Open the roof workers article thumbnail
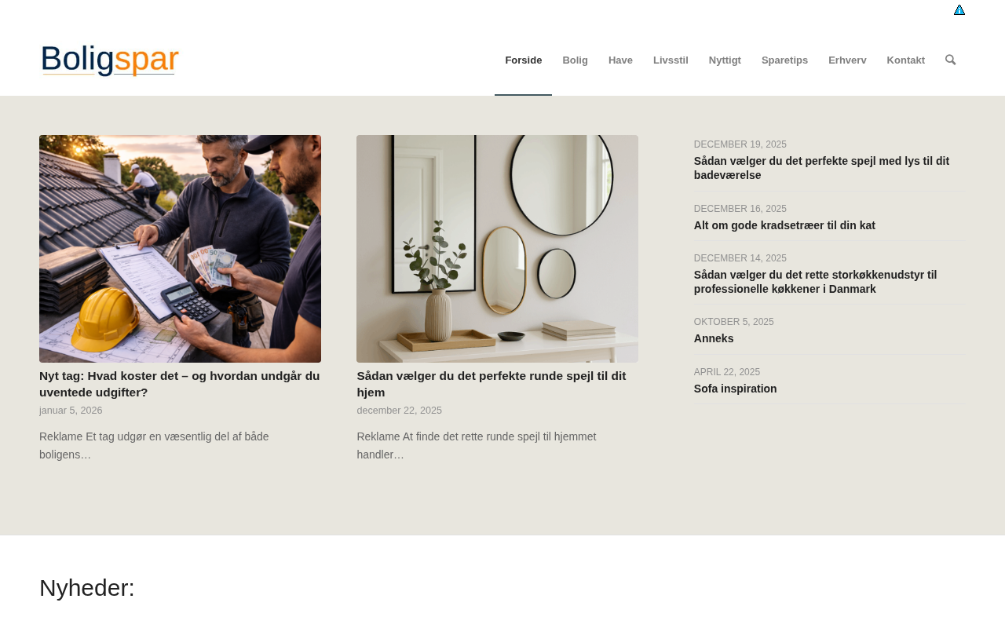Viewport: 1005px width, 628px height. pos(180,249)
